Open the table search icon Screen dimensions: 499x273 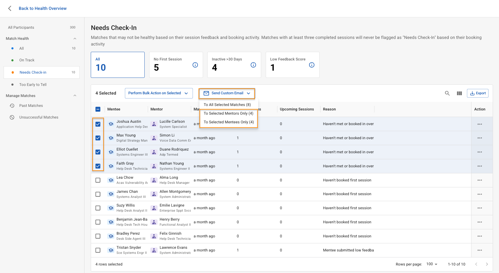[447, 93]
